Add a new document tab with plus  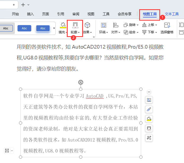[23, 5]
